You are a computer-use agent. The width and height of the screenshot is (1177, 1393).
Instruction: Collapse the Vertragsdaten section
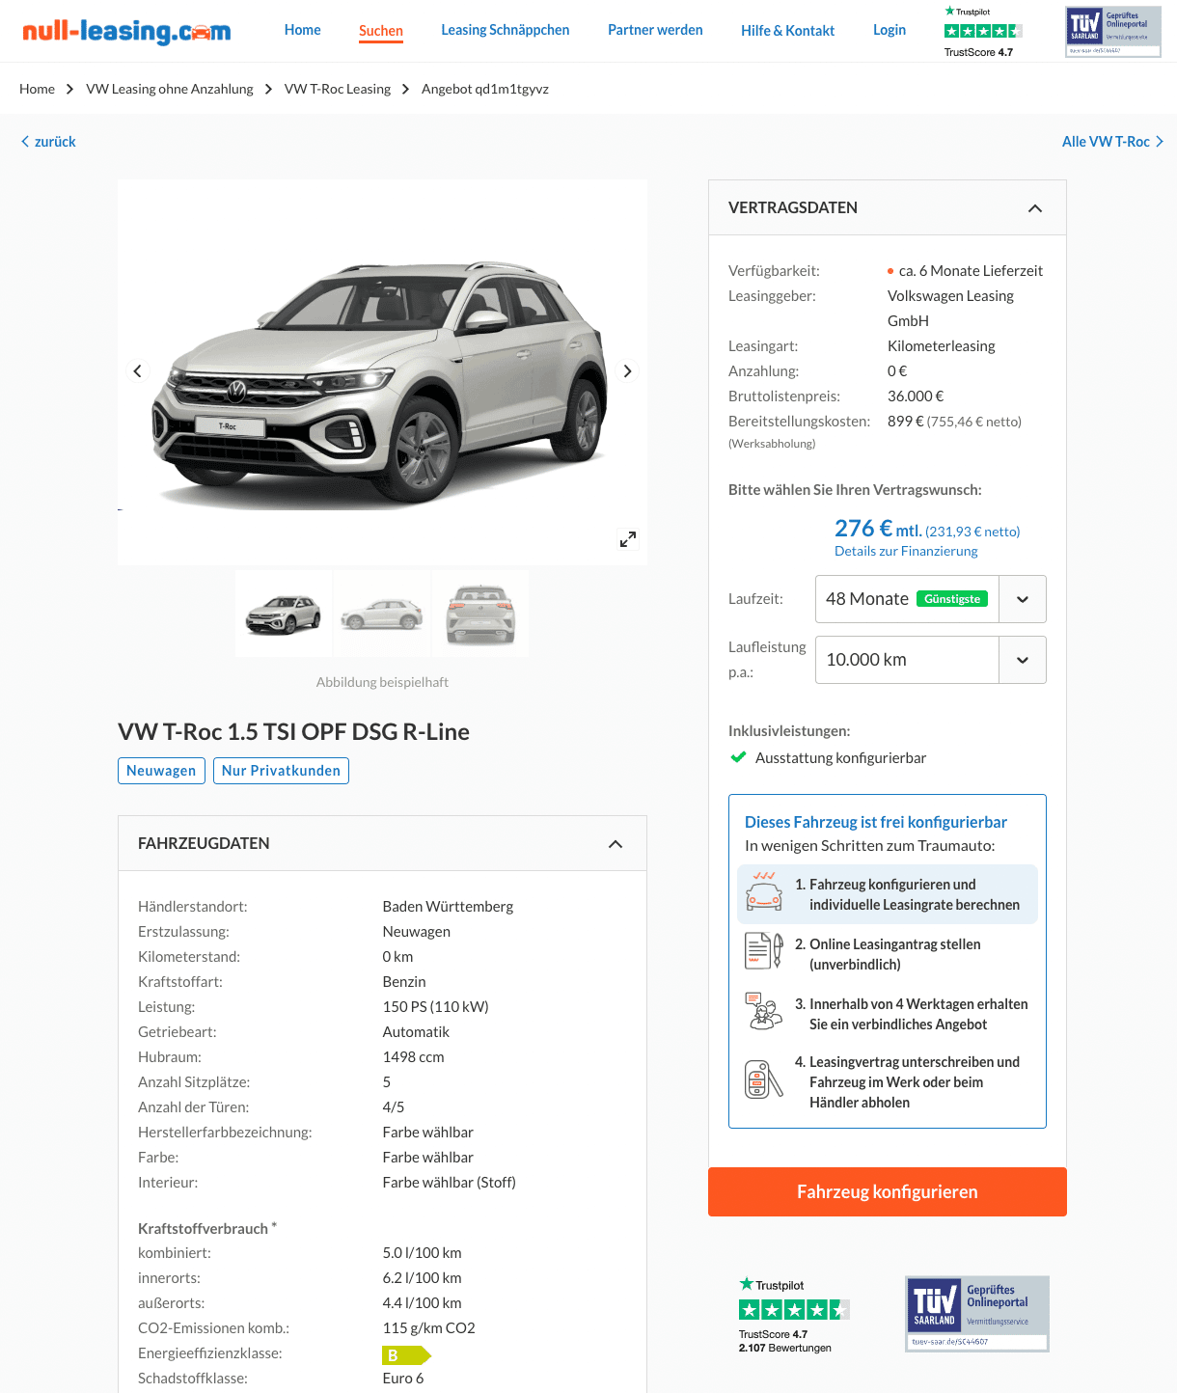coord(1035,208)
